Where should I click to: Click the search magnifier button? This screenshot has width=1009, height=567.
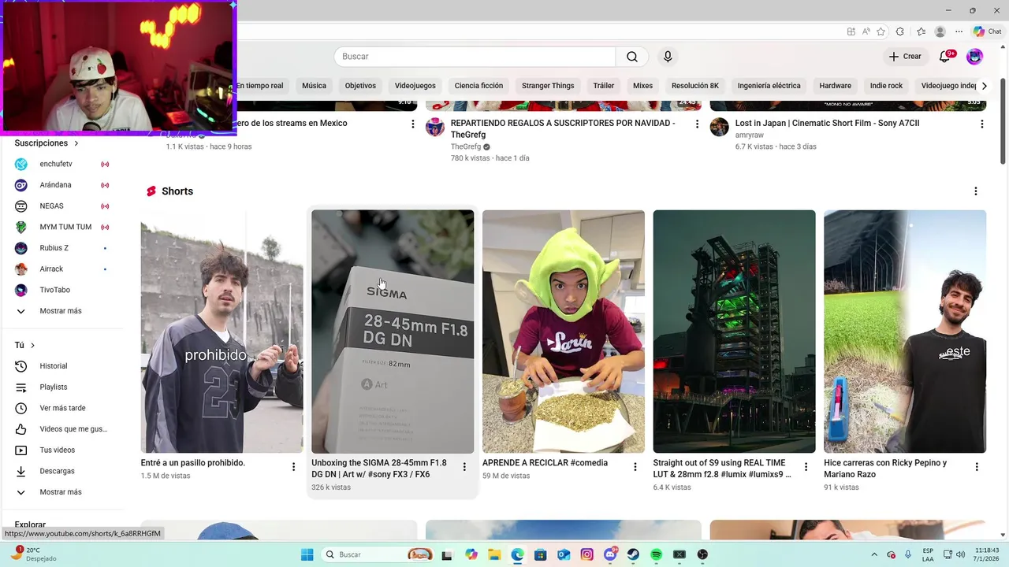[632, 57]
